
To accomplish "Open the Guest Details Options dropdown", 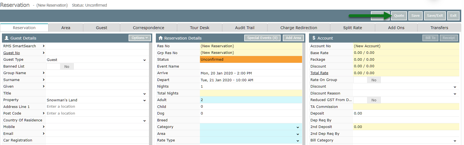I will coord(140,38).
